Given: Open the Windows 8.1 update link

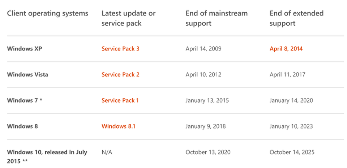Looking at the screenshot, I should (119, 126).
